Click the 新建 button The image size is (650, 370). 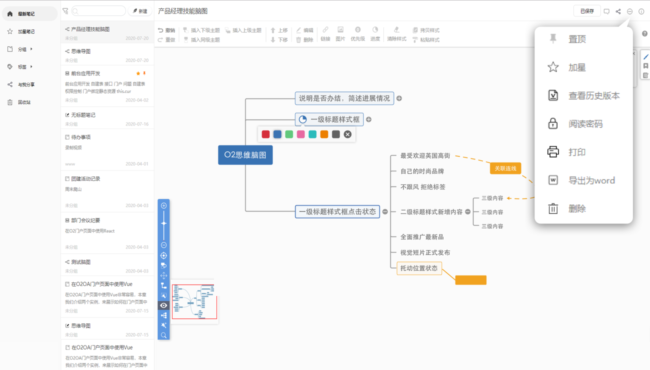pos(140,11)
